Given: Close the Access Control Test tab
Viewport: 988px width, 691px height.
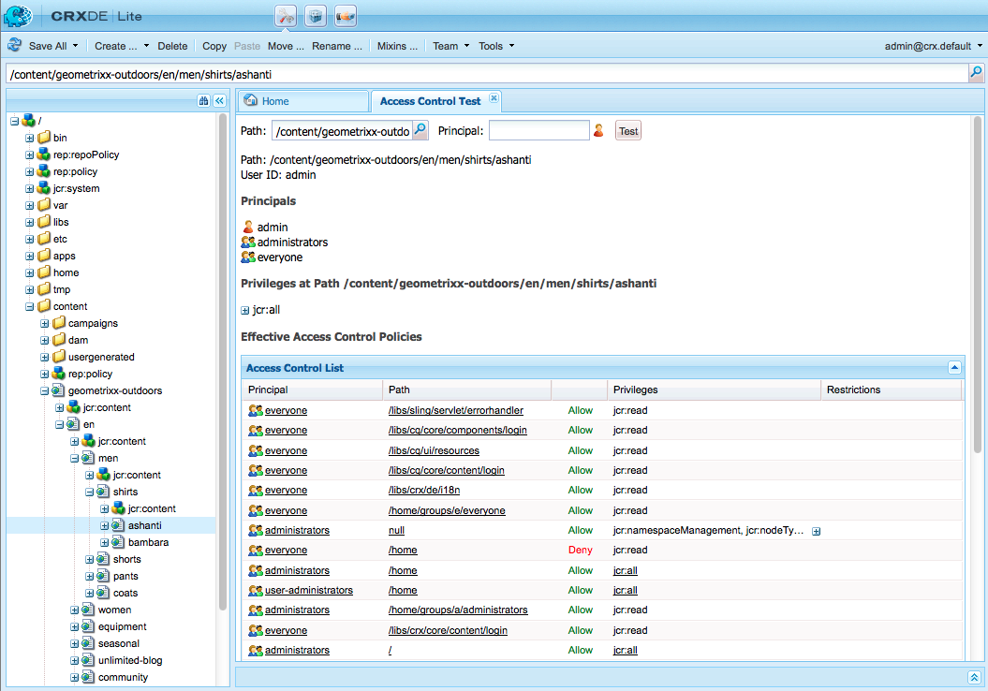Looking at the screenshot, I should 494,98.
